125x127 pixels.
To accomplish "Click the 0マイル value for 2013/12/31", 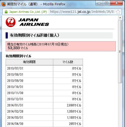I will click(x=77, y=99).
